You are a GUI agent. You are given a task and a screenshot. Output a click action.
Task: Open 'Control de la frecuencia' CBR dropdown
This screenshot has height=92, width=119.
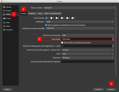[88, 35]
